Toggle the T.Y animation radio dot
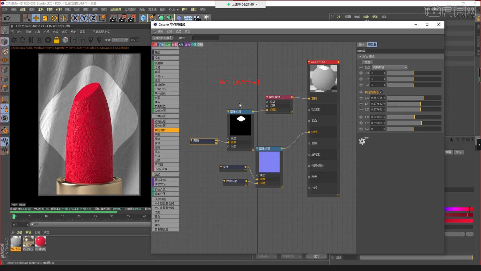481x271 pixels. click(x=361, y=123)
